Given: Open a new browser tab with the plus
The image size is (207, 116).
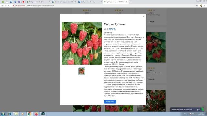Looking at the screenshot, I should click(x=131, y=2).
